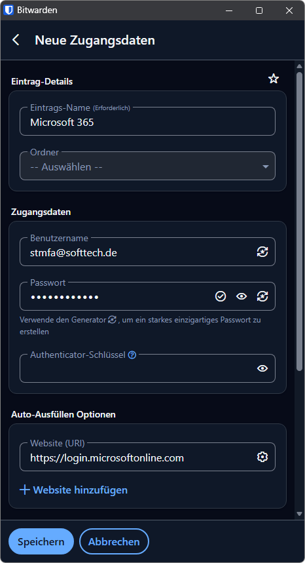Click the vertical scrollbar thumb
Viewport: 305px width, 563px height.
(x=299, y=221)
